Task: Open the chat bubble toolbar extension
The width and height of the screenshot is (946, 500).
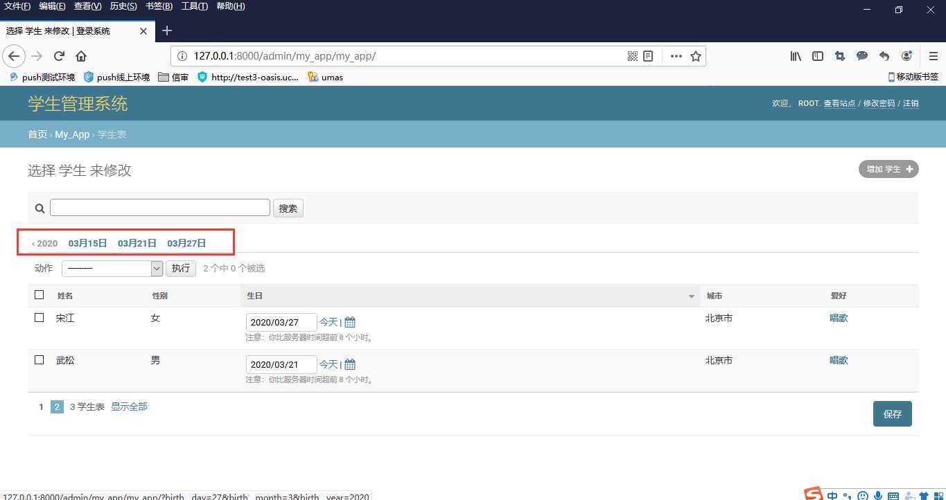Action: 862,56
